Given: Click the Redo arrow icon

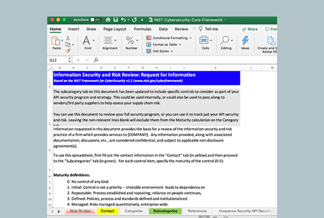Looking at the screenshot, I should coord(134,20).
